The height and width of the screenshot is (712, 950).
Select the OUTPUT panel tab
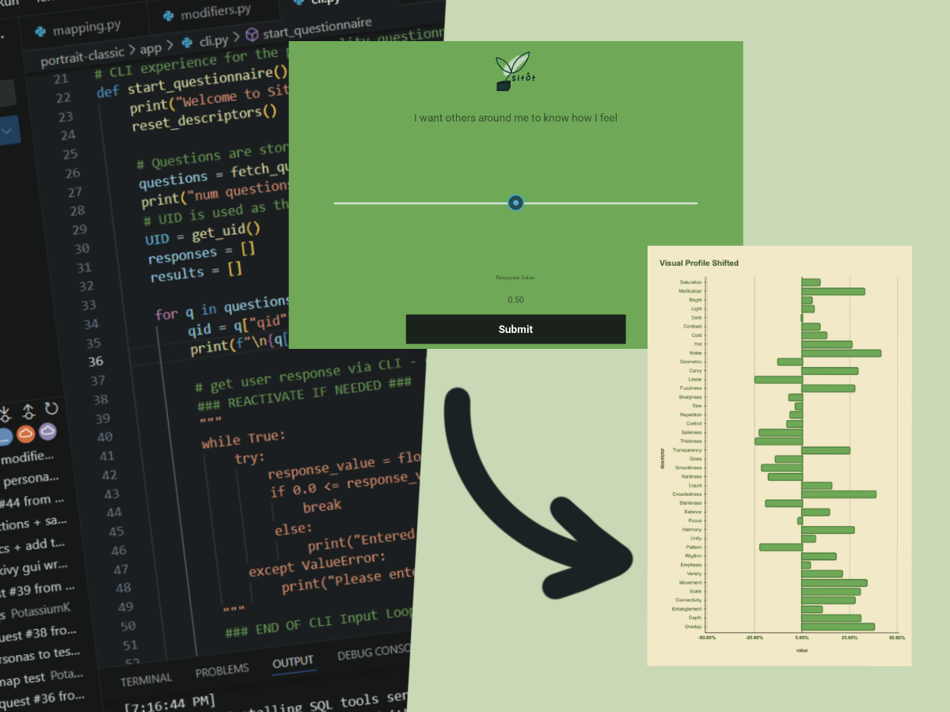(293, 662)
